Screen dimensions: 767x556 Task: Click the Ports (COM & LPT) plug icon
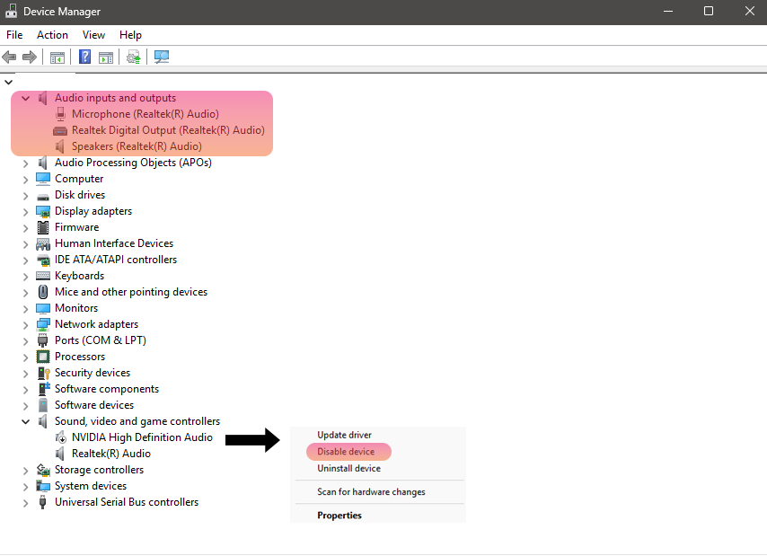tap(43, 340)
